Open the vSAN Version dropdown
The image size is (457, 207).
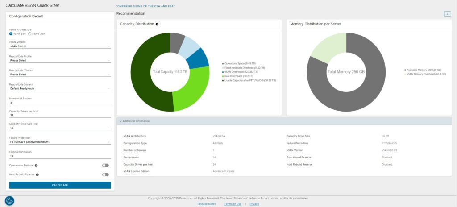(60, 46)
